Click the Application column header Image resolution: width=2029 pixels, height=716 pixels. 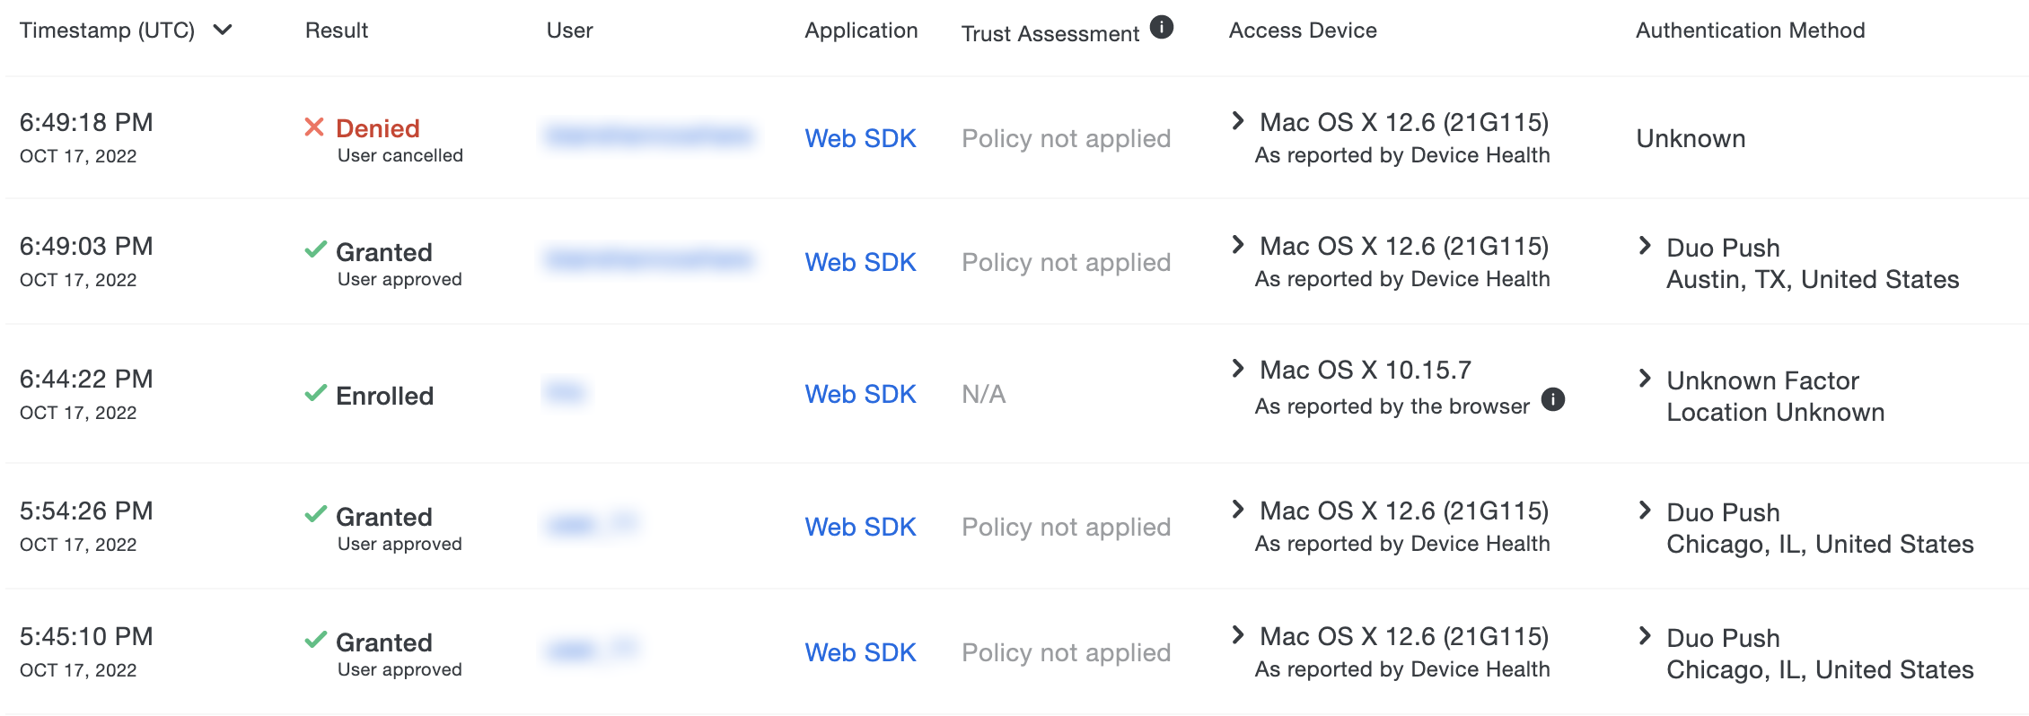coord(860,31)
